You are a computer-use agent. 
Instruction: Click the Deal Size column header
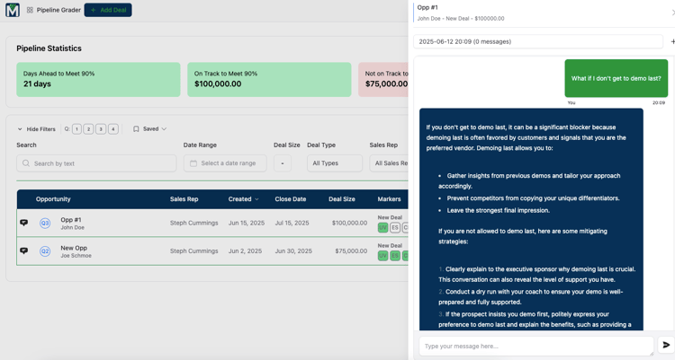(342, 199)
